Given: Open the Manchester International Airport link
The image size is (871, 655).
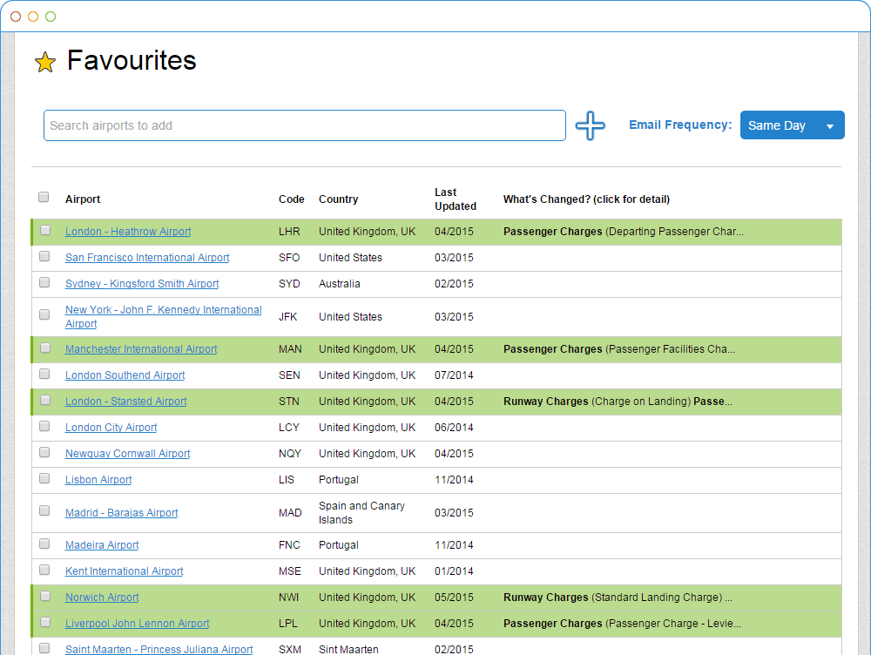Looking at the screenshot, I should pyautogui.click(x=141, y=349).
